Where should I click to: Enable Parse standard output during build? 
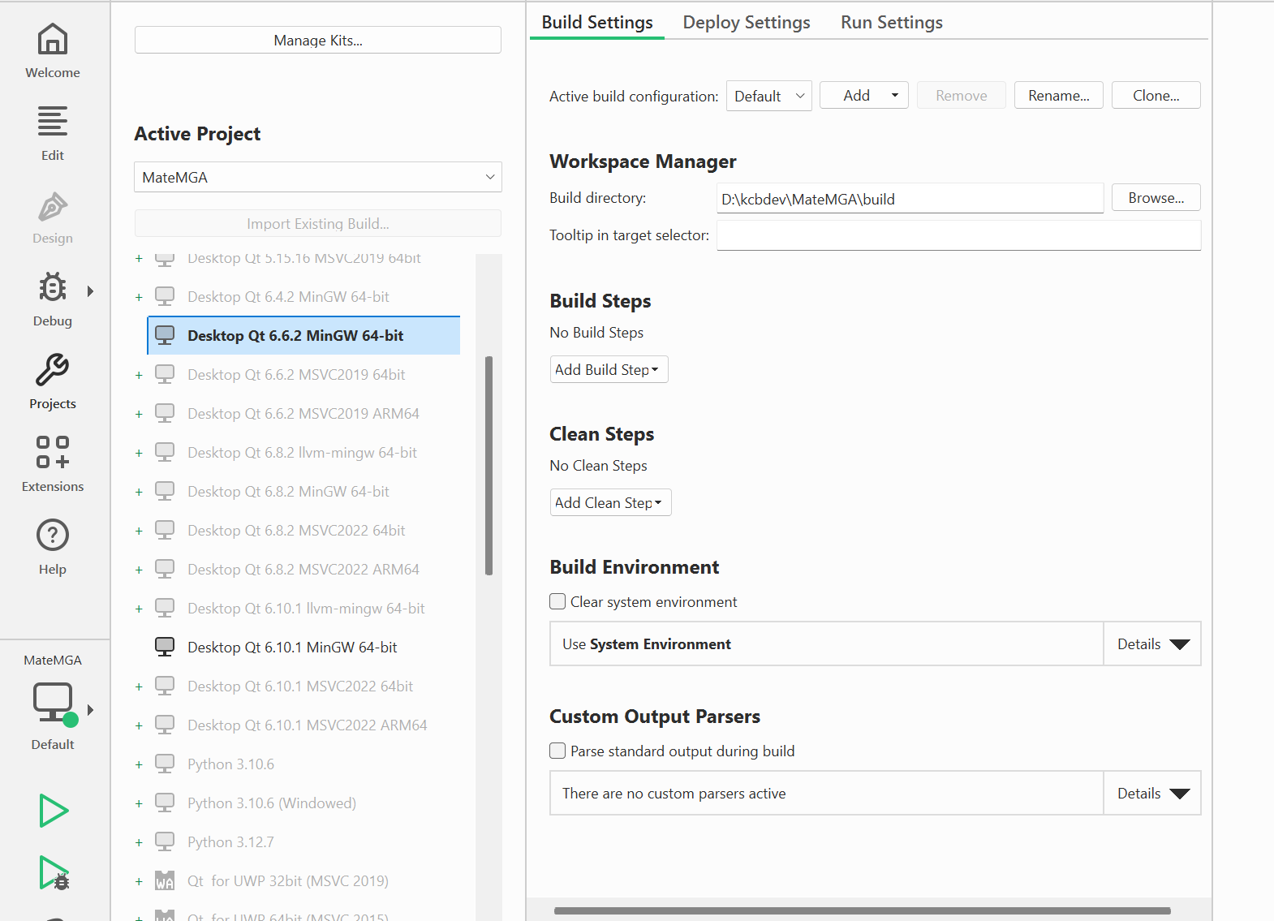[557, 751]
